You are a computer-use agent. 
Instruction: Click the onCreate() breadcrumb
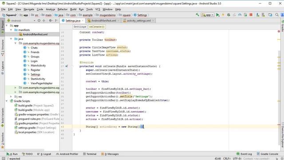click(x=97, y=27)
